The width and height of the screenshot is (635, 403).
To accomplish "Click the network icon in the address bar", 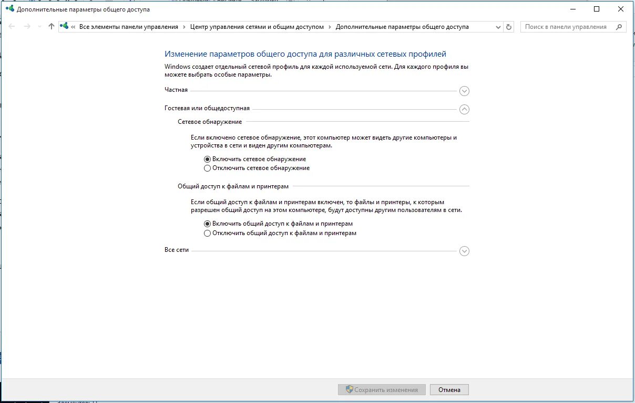I will click(65, 27).
